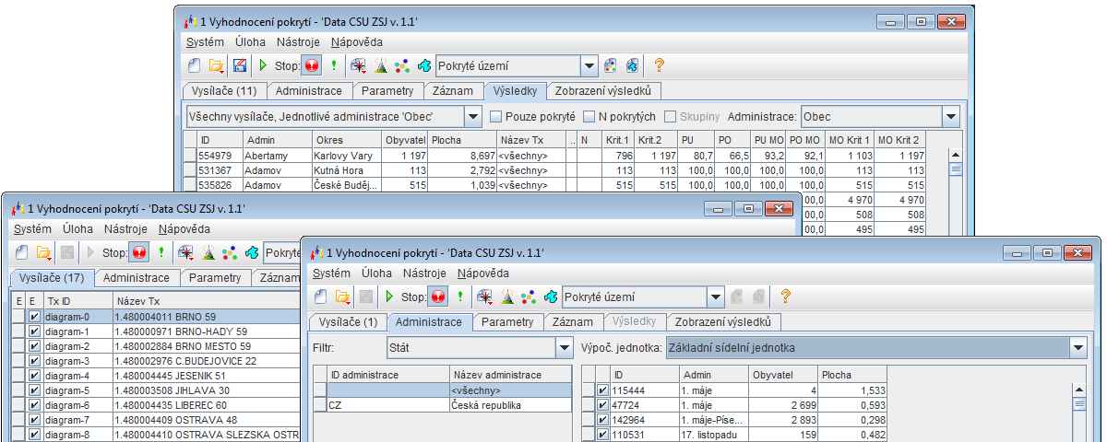
Task: Expand the Filtr 'Stát' dropdown
Action: [564, 348]
